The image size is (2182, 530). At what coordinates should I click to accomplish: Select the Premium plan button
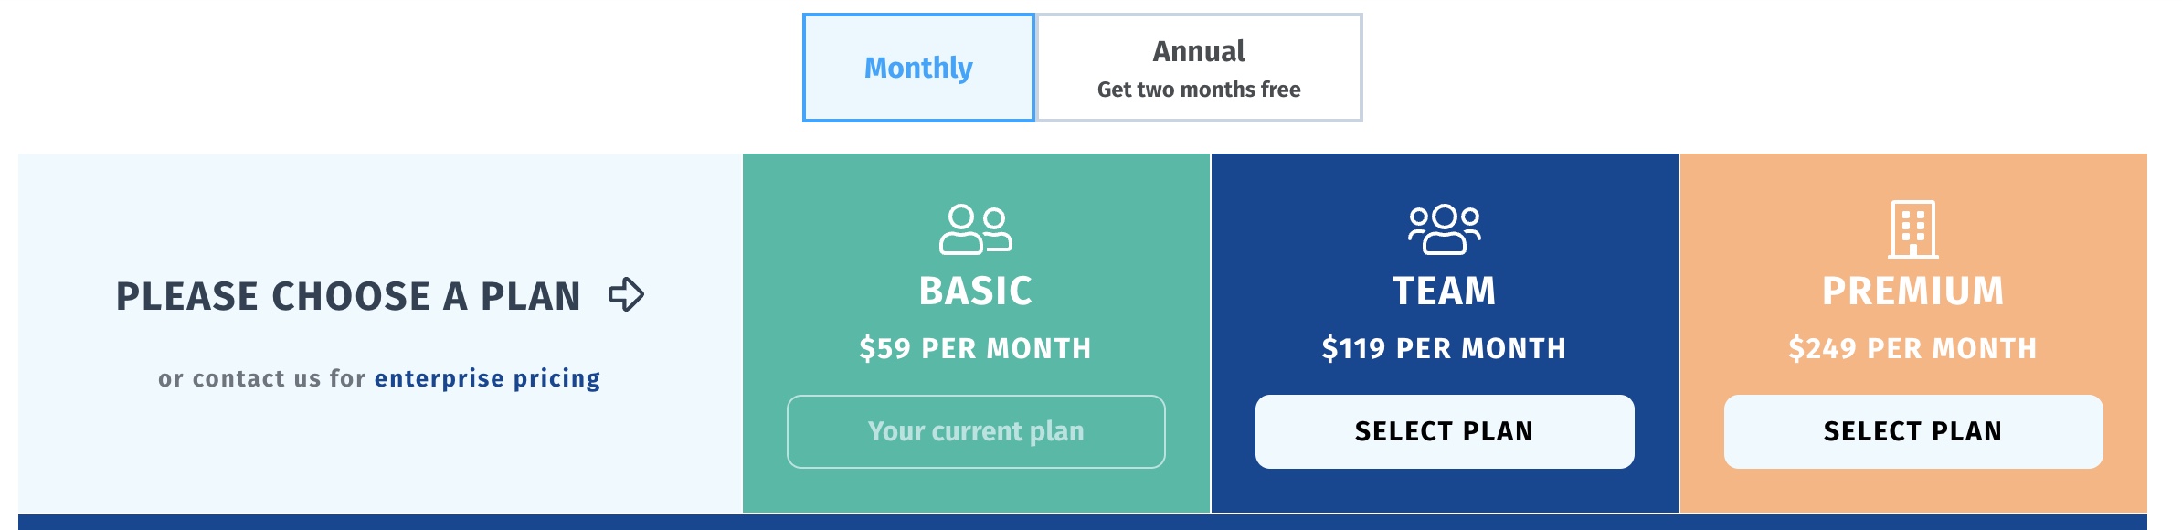(x=1912, y=431)
